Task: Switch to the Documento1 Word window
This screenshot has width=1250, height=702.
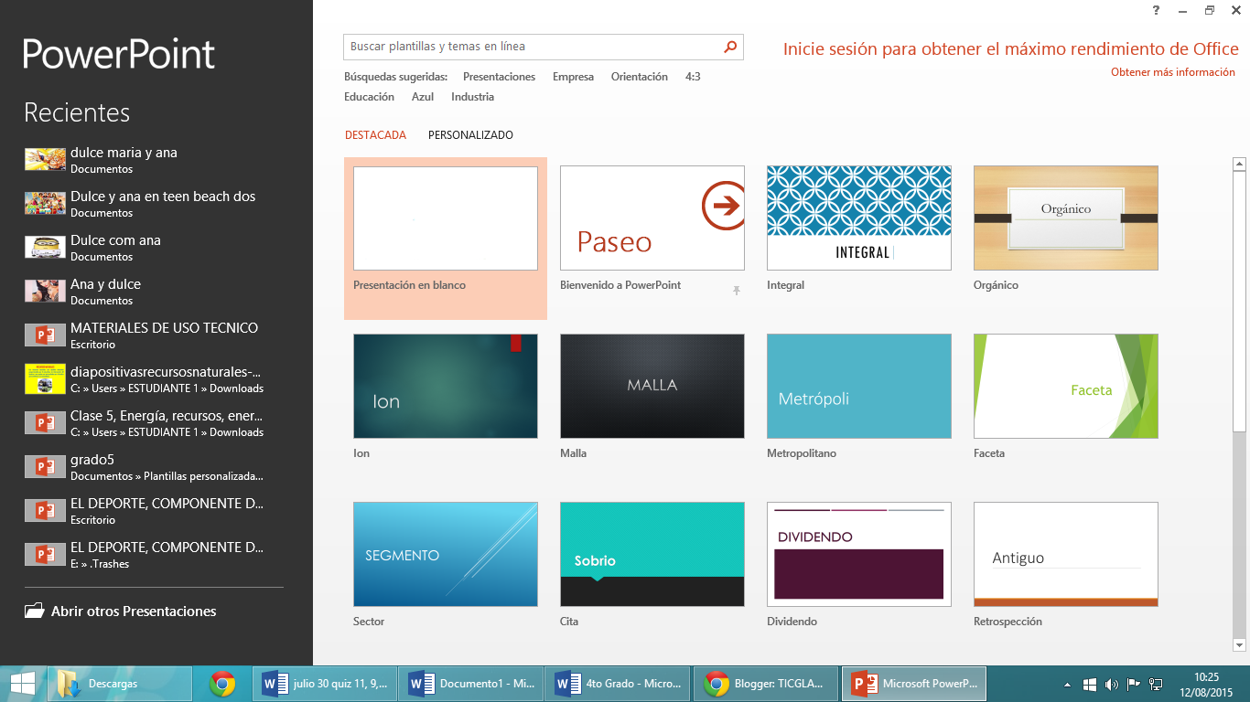Action: click(x=470, y=683)
